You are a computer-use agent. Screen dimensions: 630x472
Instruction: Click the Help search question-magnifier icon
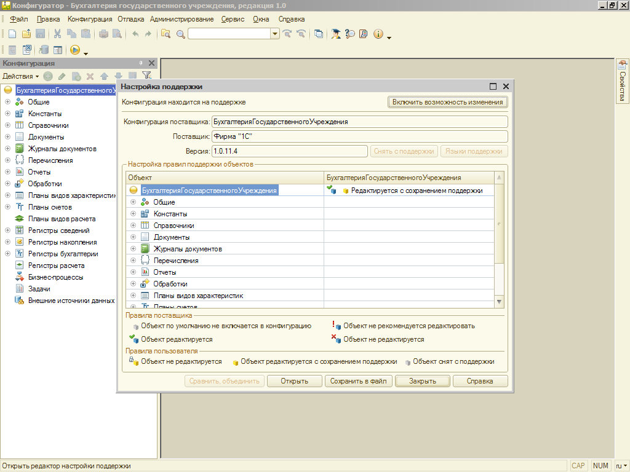tap(350, 34)
